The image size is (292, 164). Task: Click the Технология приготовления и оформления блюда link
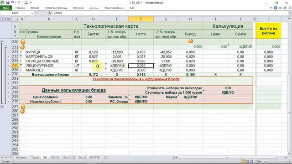click(x=136, y=79)
